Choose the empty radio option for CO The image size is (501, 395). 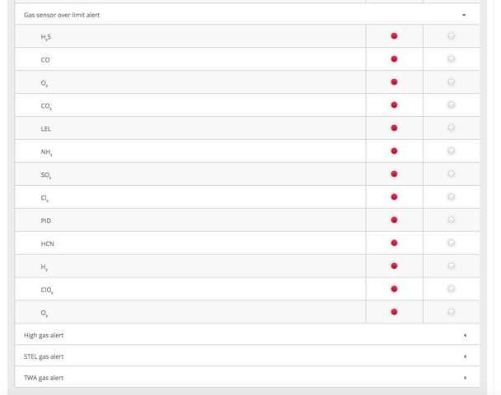pos(451,59)
